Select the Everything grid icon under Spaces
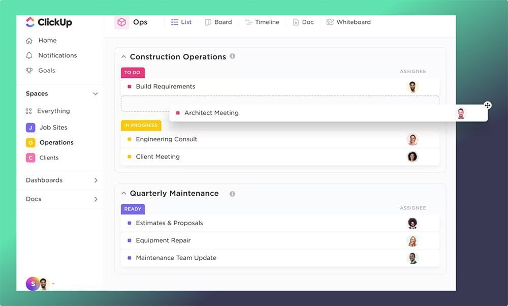 (30, 111)
